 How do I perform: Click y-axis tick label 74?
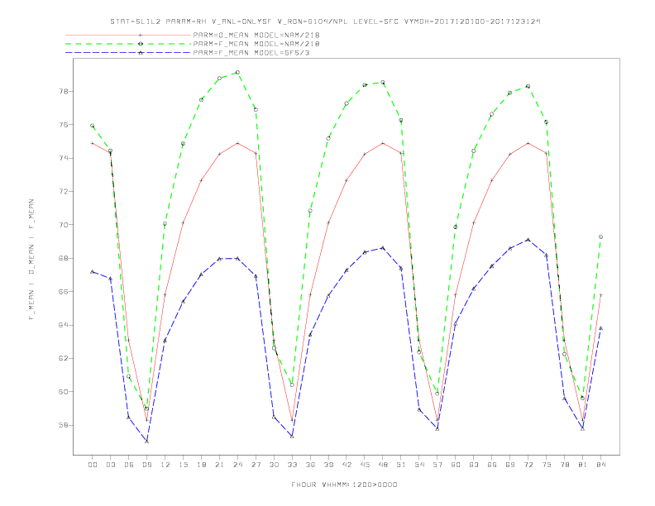click(64, 158)
